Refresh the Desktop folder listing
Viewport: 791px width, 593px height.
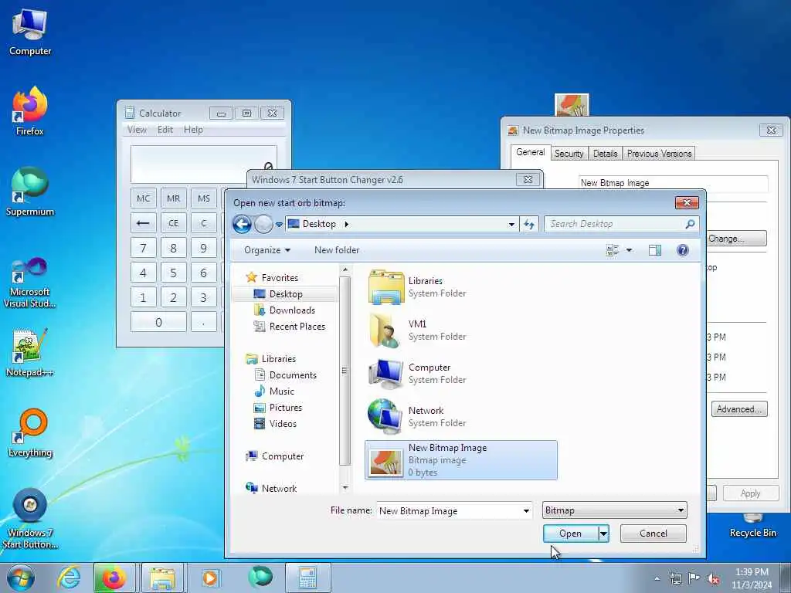click(x=528, y=224)
